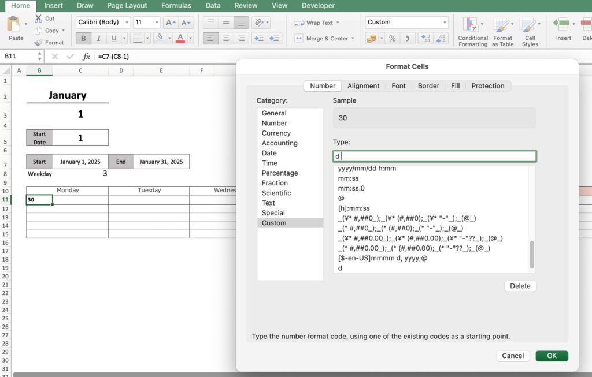Toggle Center horizontal alignment
This screenshot has height=377, width=592.
coord(226,38)
